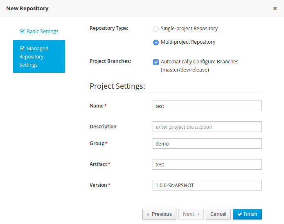Uncheck Automatically Configure Branches checkbox
Image resolution: width=284 pixels, height=224 pixels.
coord(156,62)
